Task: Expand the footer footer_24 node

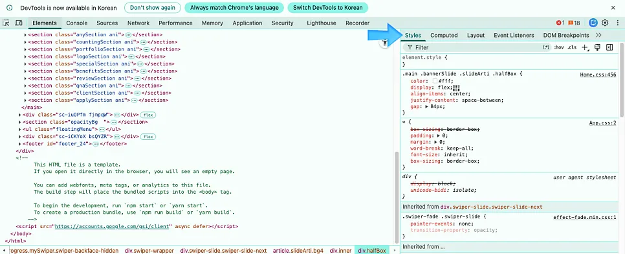Action: (20, 144)
